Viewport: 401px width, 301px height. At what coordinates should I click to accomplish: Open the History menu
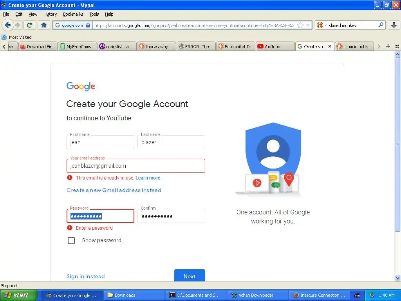click(50, 14)
